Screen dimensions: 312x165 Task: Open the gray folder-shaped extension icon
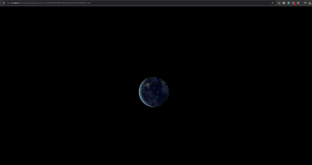279,3
